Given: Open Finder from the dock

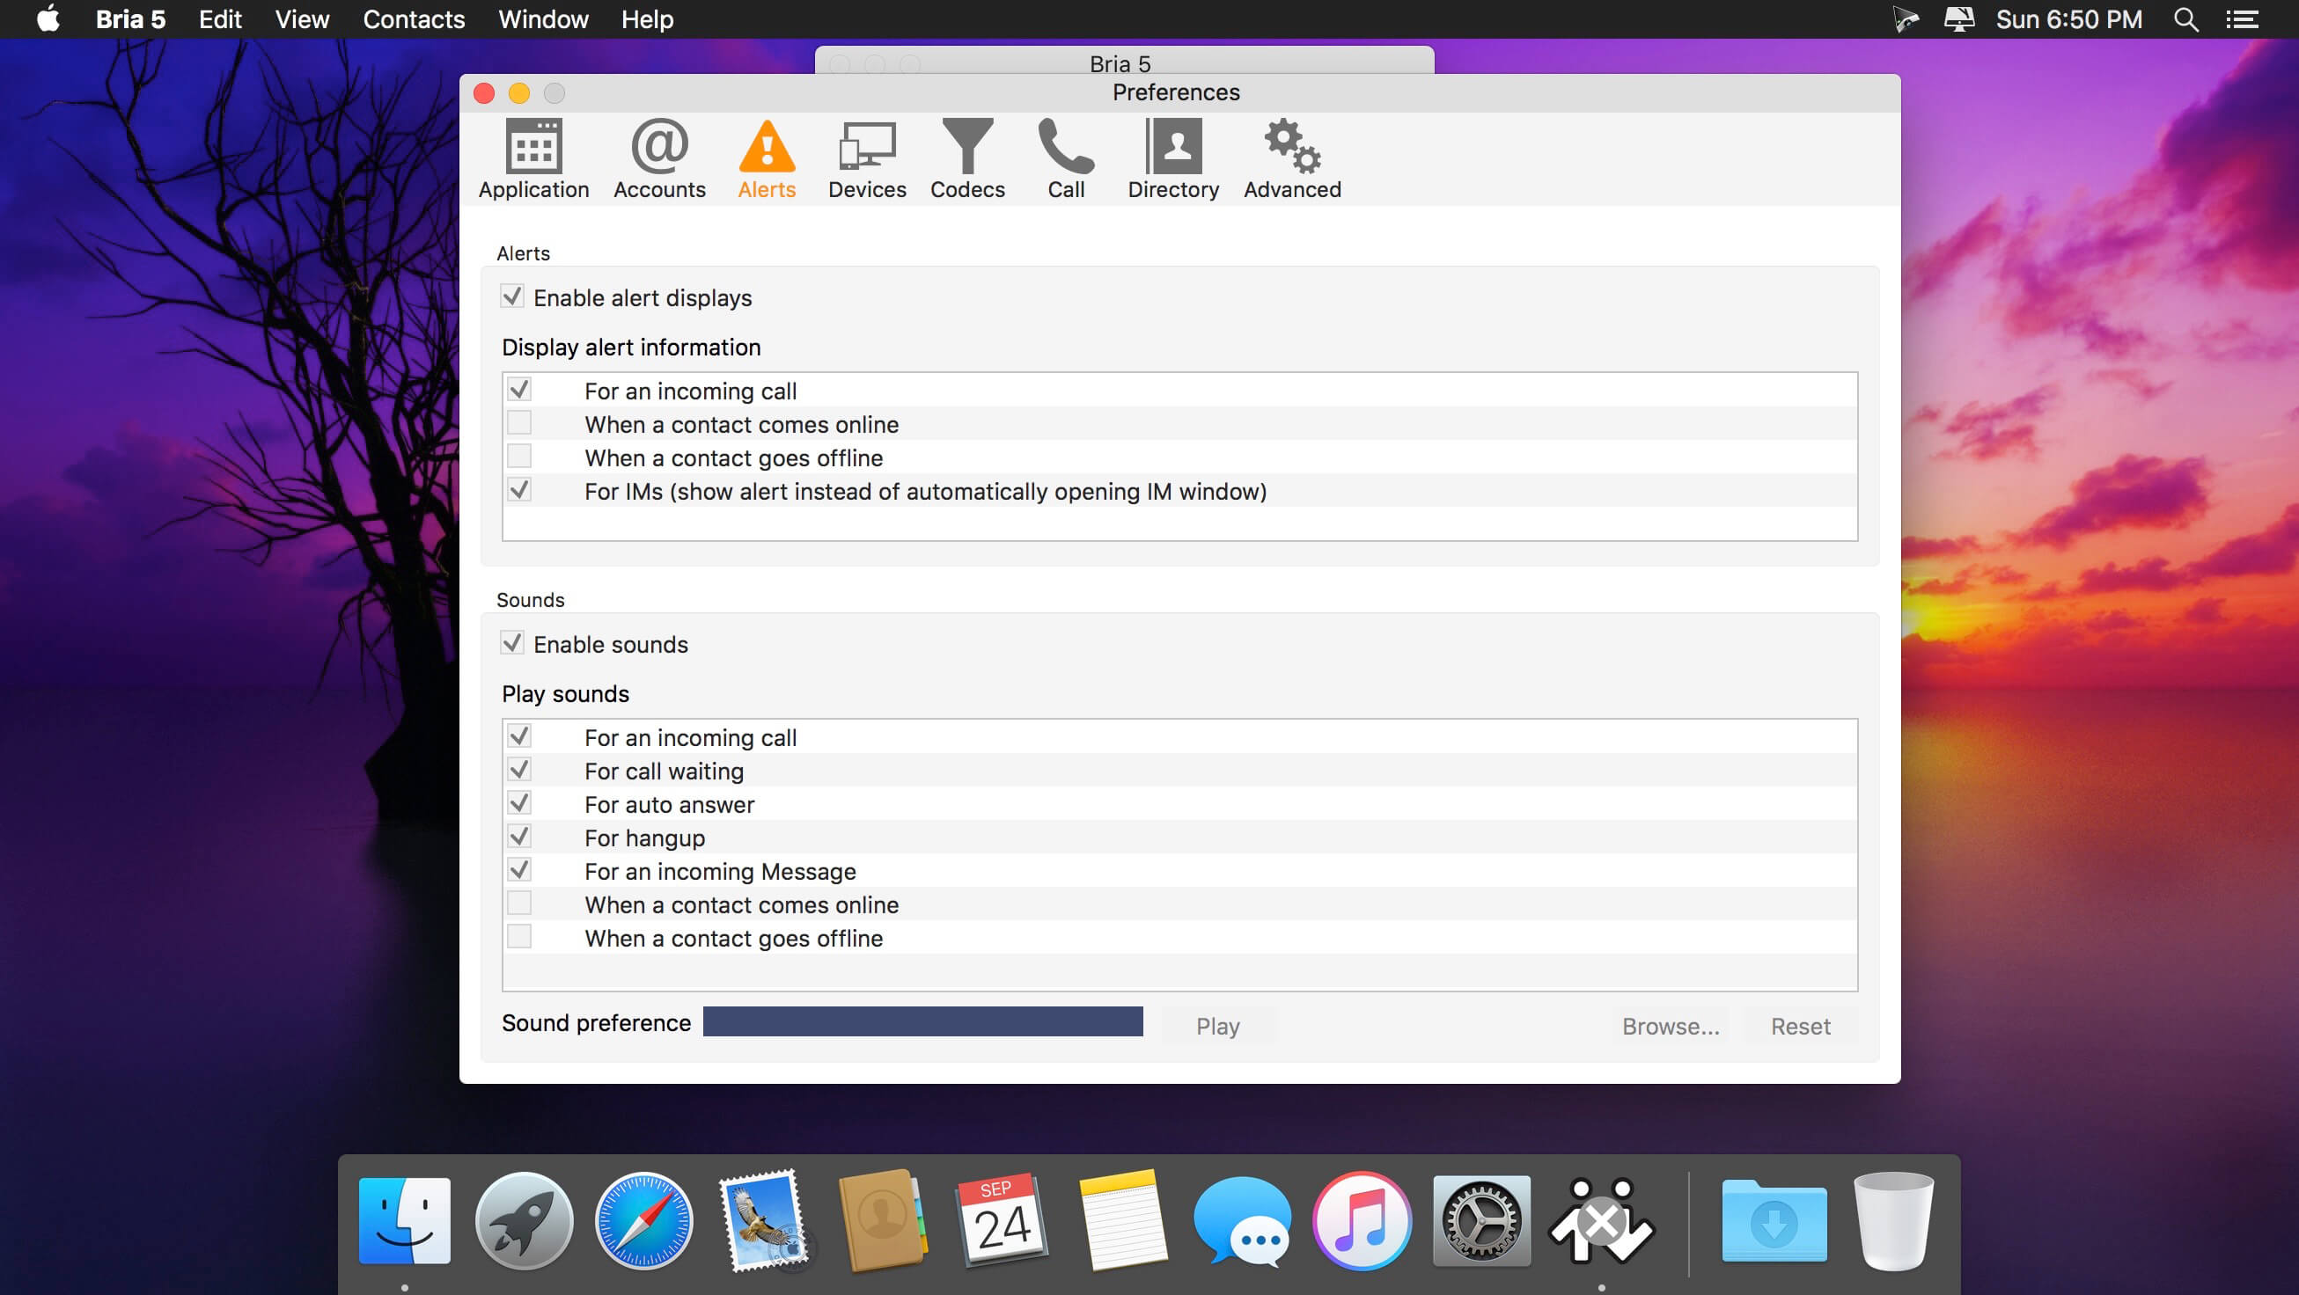Looking at the screenshot, I should click(404, 1220).
